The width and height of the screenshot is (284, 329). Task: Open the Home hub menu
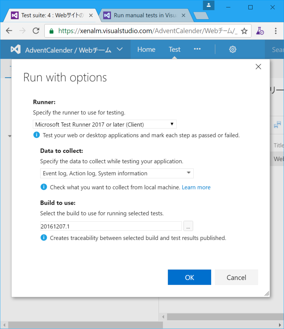tap(146, 49)
